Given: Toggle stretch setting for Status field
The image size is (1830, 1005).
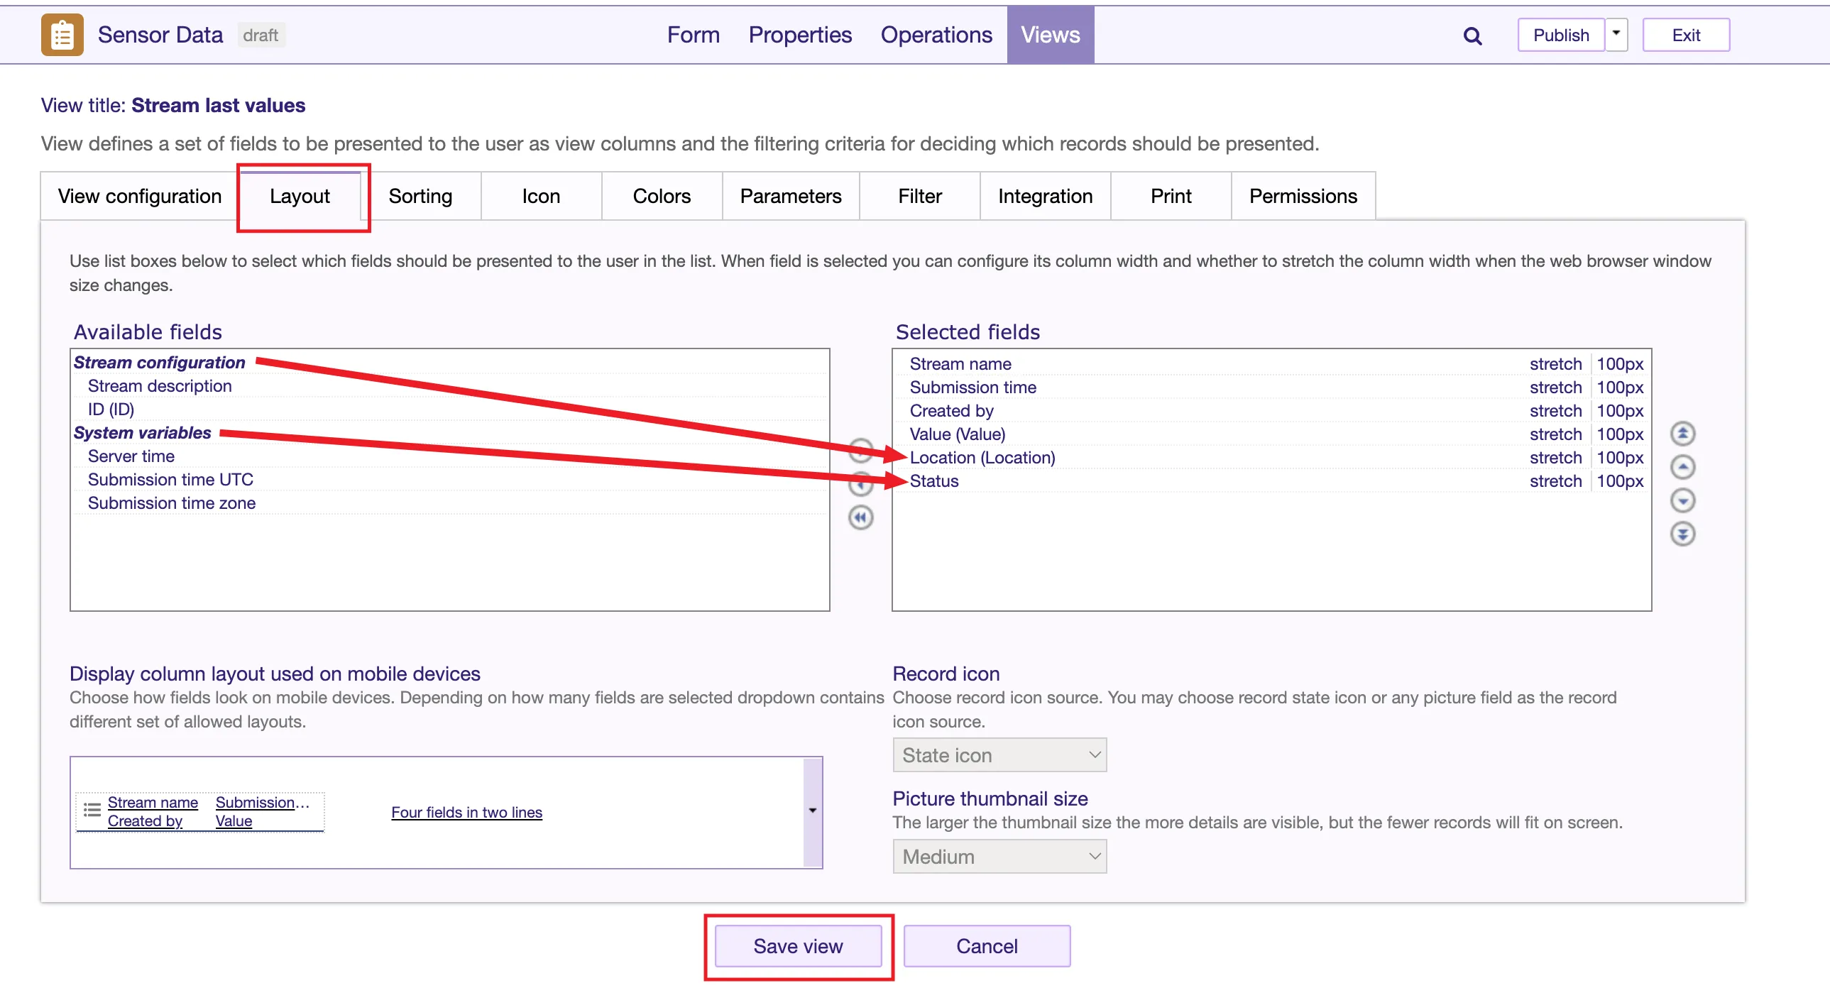Looking at the screenshot, I should tap(1555, 480).
